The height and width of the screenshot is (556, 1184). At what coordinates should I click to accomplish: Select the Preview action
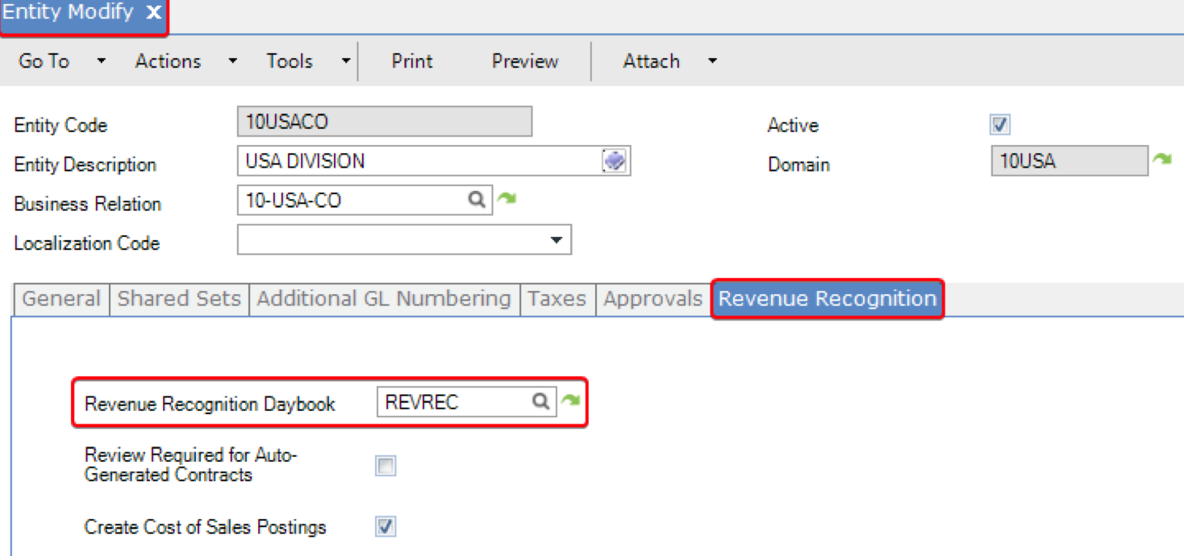tap(524, 61)
